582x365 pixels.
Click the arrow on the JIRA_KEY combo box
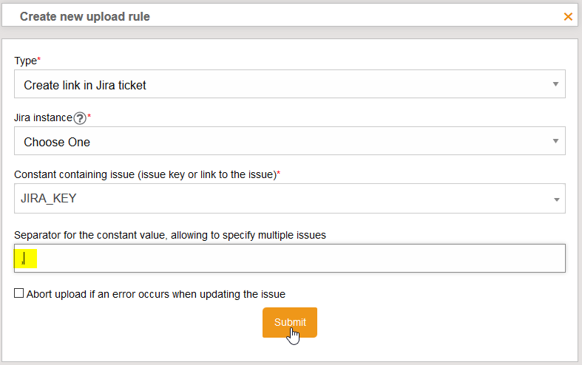point(555,199)
